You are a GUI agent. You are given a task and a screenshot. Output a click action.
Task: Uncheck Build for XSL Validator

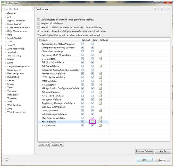92,125
